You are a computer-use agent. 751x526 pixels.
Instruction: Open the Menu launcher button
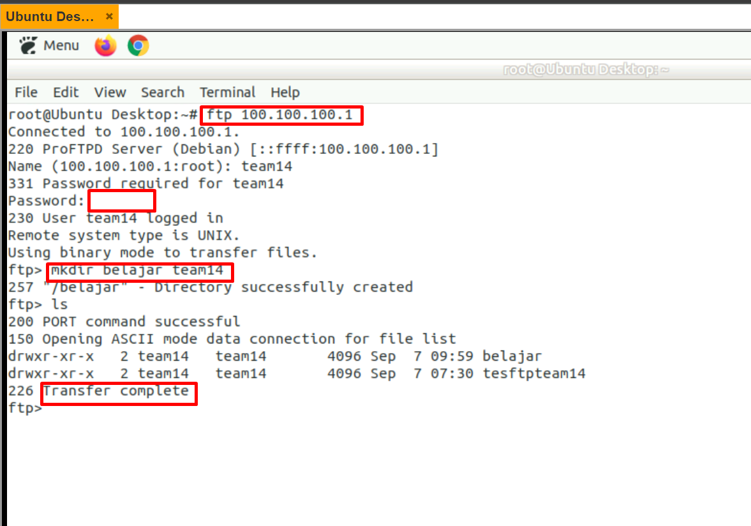point(49,45)
